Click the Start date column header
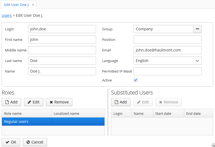This screenshot has width=215, height=147. coord(168,113)
